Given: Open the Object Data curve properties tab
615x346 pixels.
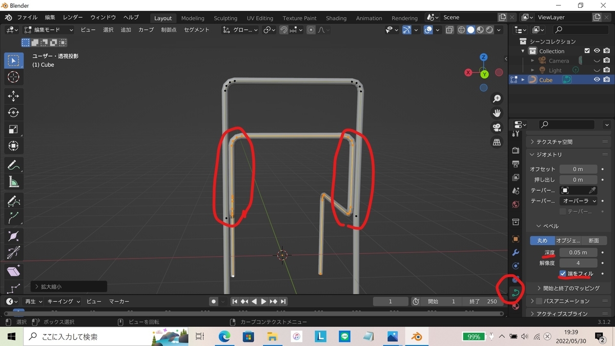Looking at the screenshot, I should (516, 293).
